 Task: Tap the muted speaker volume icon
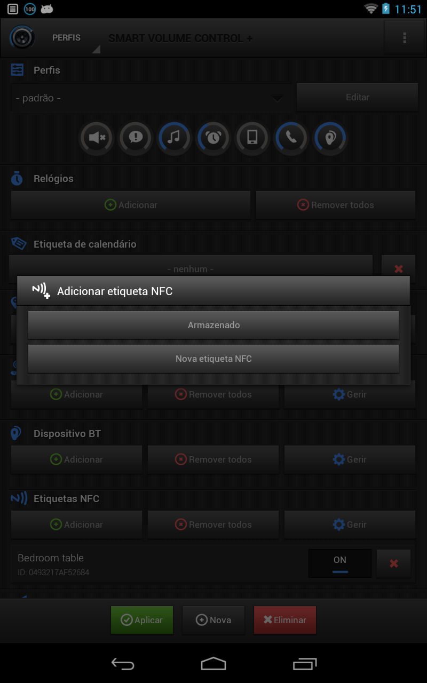[97, 138]
